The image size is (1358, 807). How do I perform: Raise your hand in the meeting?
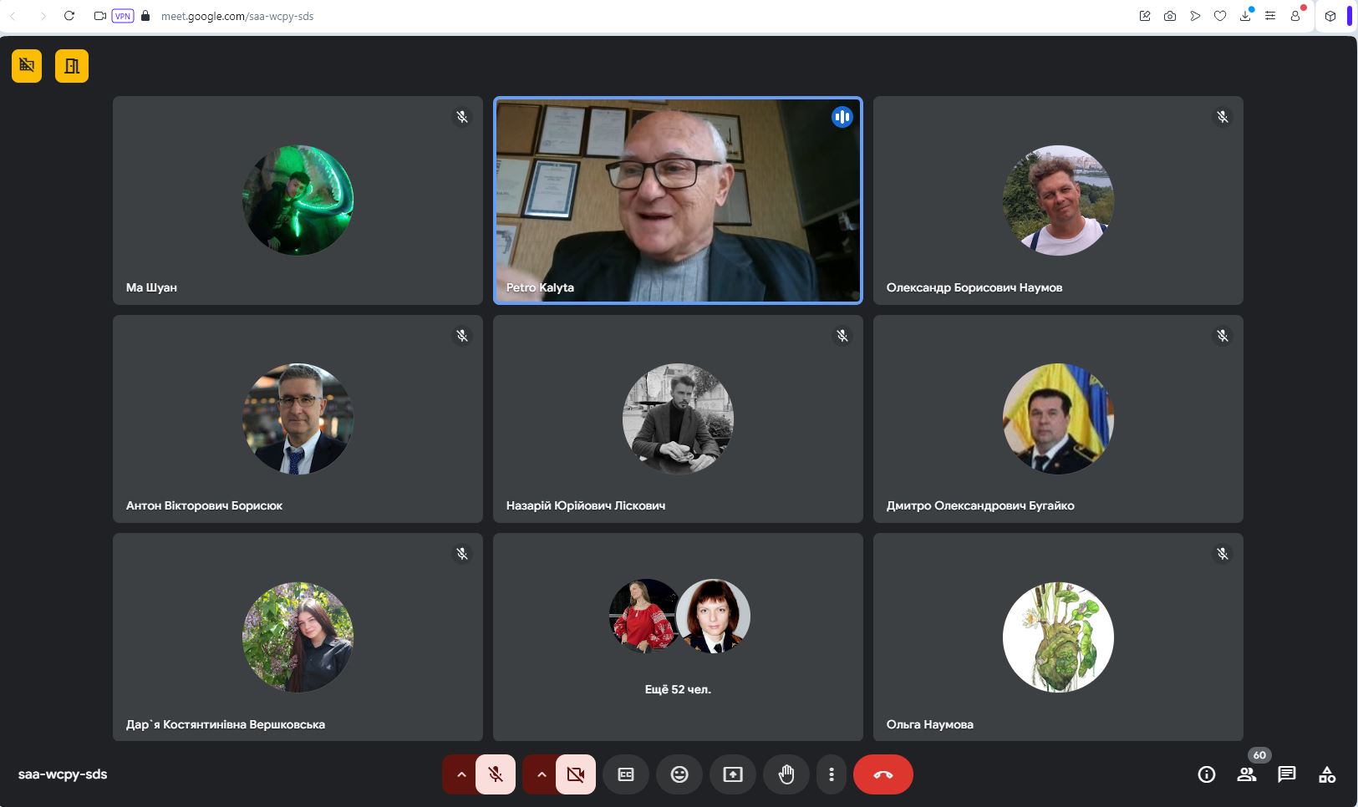coord(786,774)
